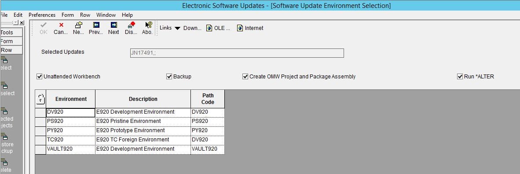Toggle the Unattended Workbench checkbox
This screenshot has height=174, width=520.
coord(40,77)
